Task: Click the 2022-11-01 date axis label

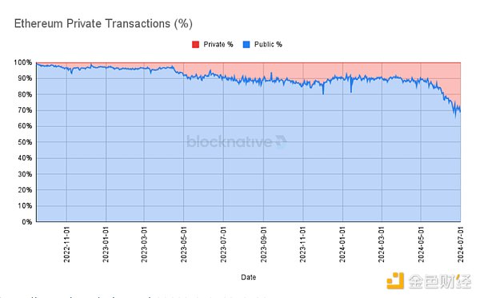Action: tap(66, 244)
